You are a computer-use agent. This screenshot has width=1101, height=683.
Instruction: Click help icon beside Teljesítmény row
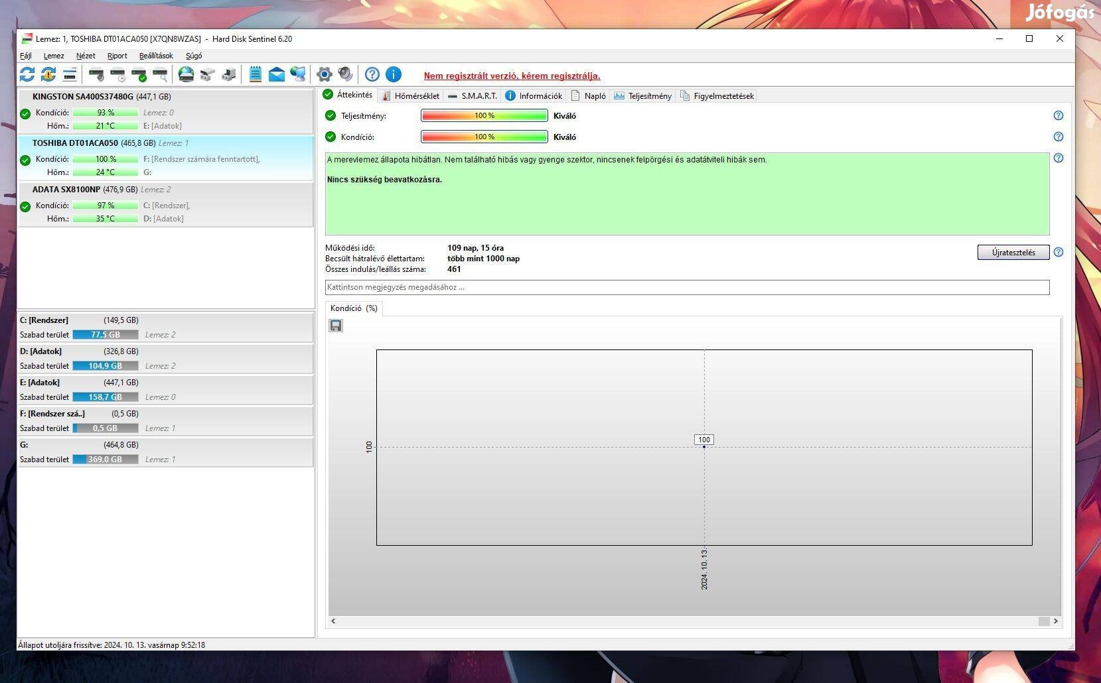(1059, 115)
